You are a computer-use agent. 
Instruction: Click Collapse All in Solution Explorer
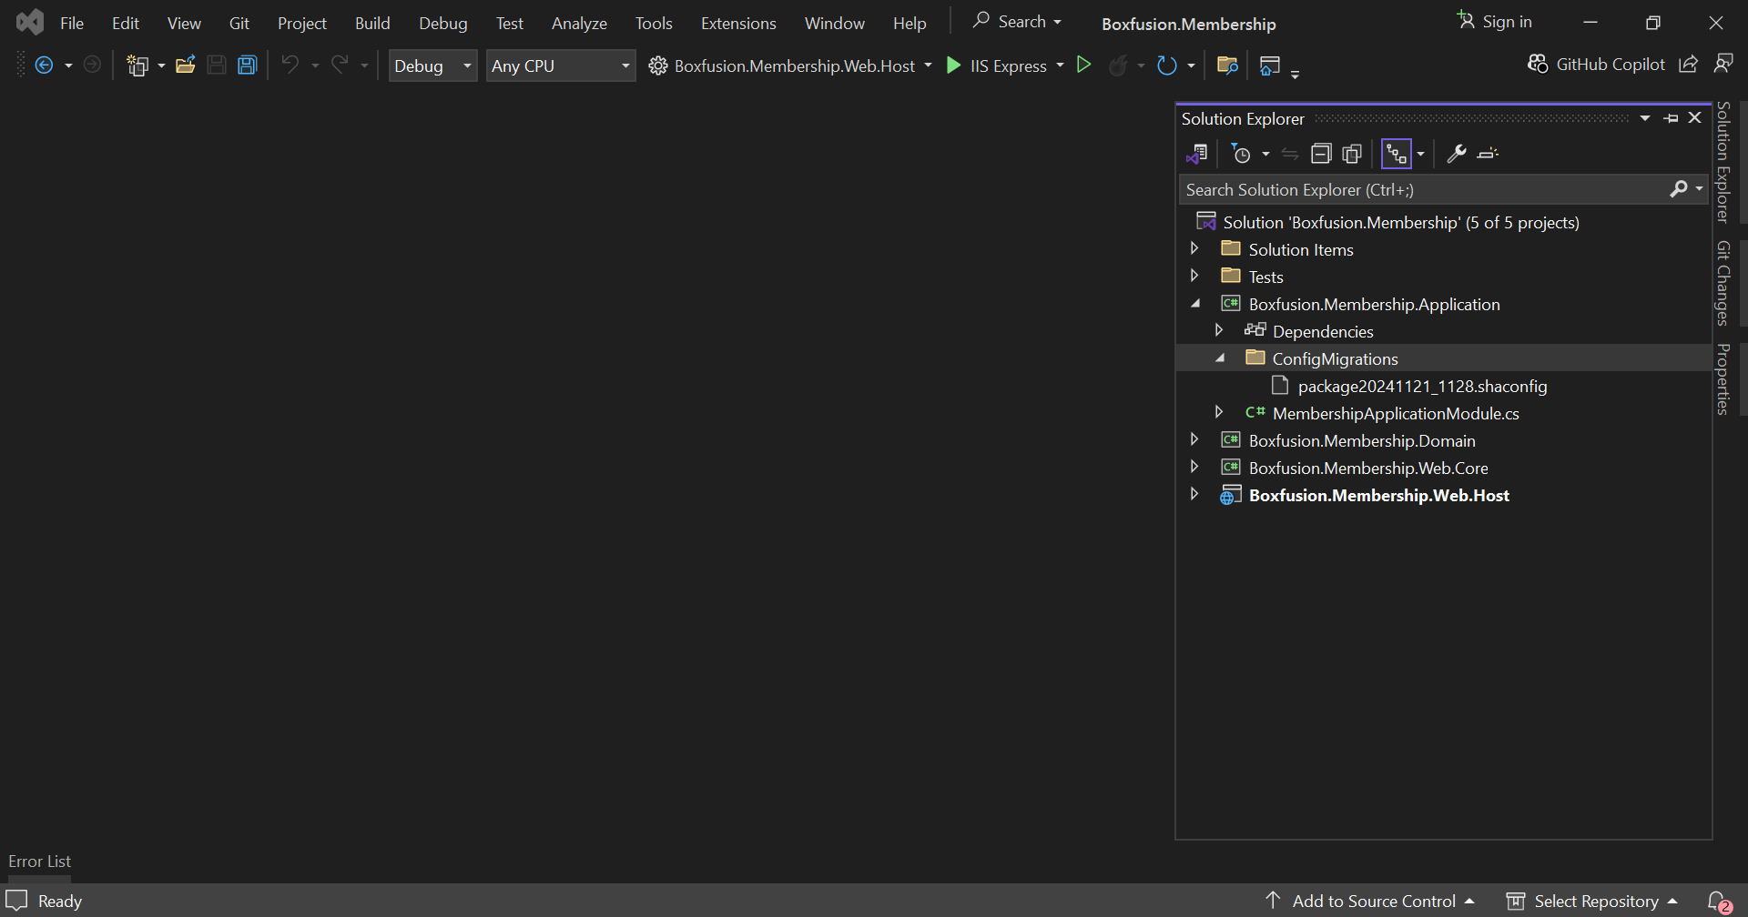pos(1321,154)
